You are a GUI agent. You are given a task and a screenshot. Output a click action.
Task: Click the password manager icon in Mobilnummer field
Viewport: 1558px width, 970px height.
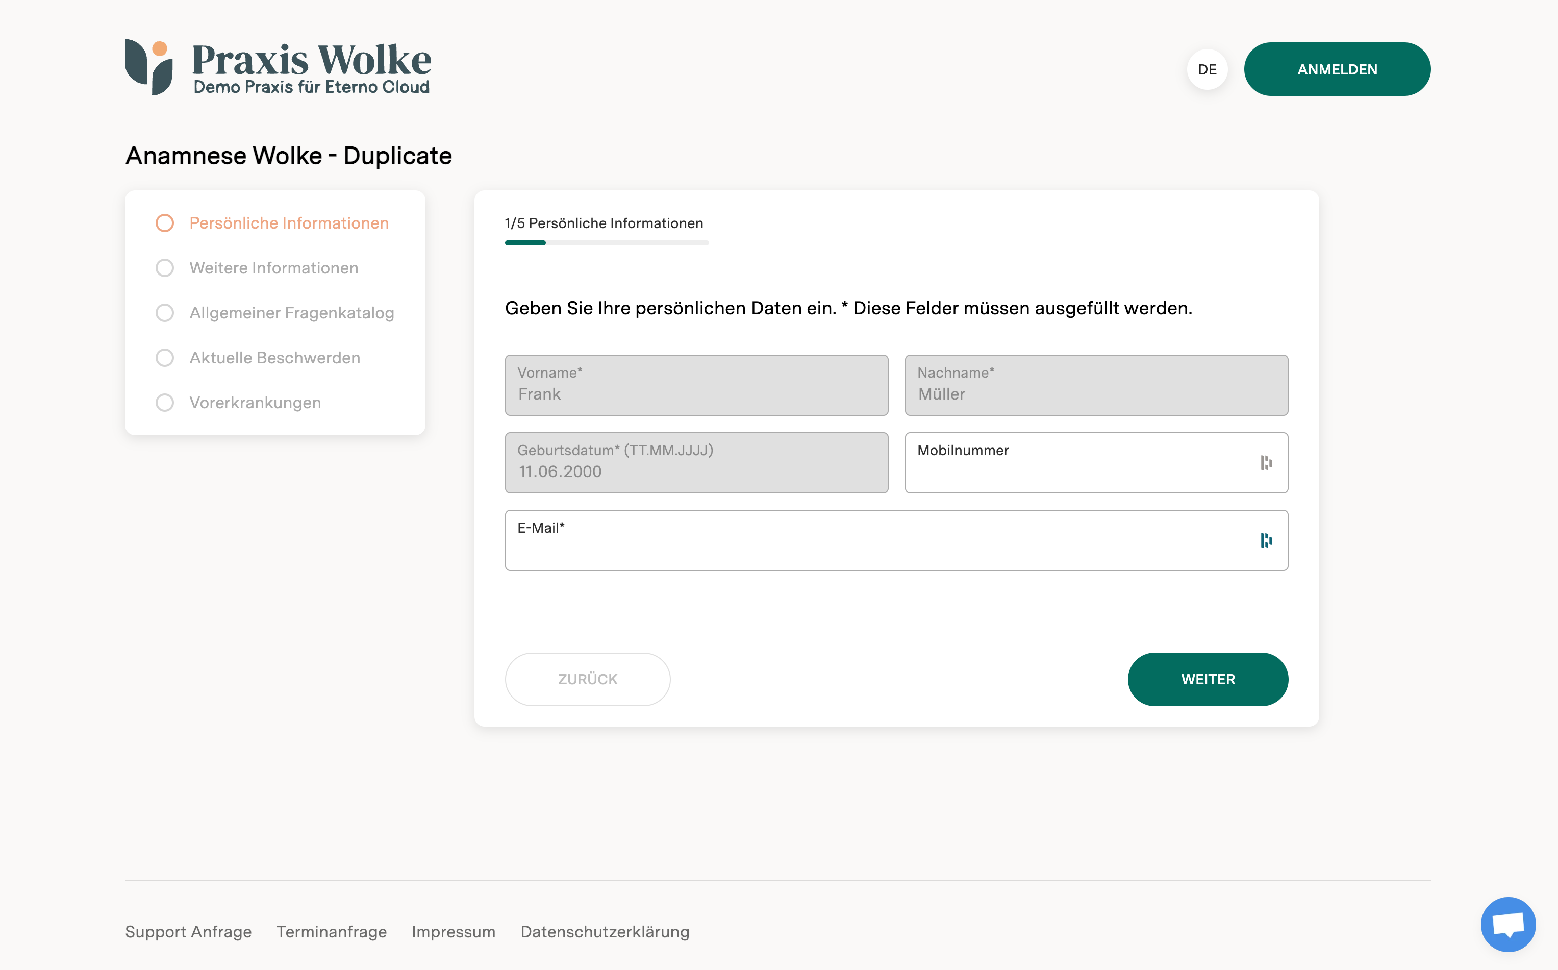[x=1266, y=462]
